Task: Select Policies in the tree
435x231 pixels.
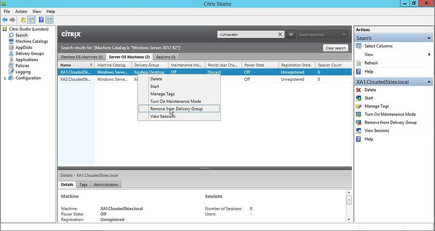Action: (22, 66)
